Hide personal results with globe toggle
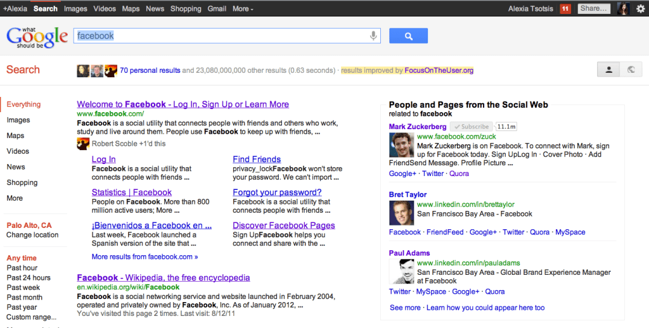This screenshot has width=649, height=328. (x=631, y=70)
